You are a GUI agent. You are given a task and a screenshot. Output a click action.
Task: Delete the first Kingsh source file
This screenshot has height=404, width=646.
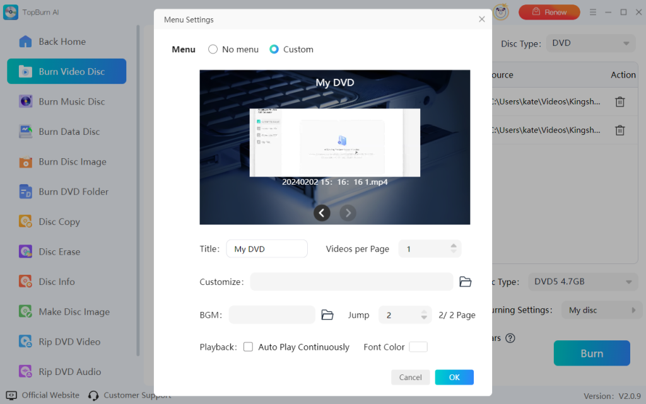620,101
